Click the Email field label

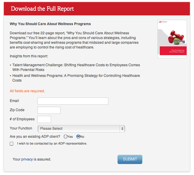point(14,101)
